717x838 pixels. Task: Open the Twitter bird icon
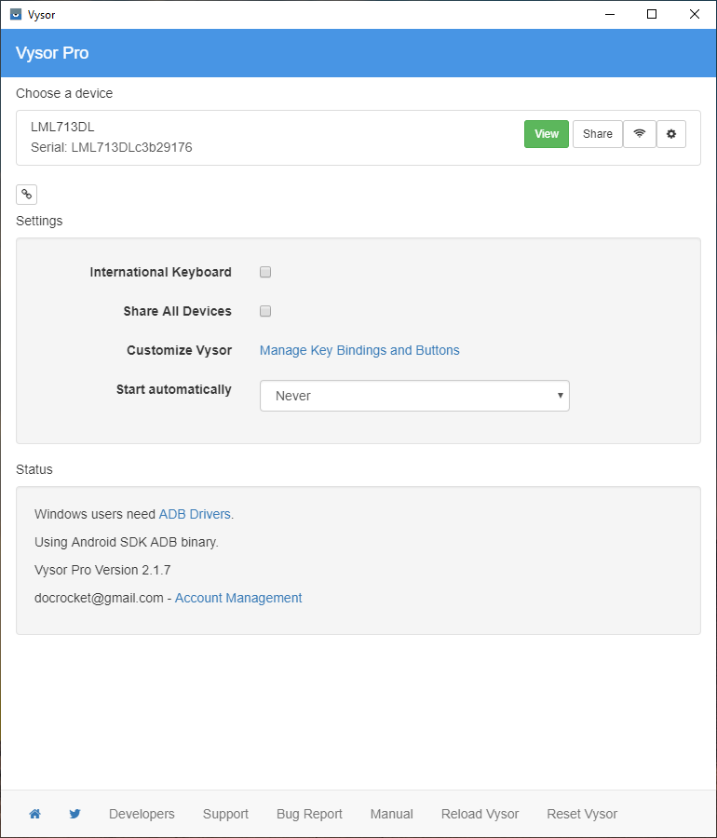pos(74,814)
